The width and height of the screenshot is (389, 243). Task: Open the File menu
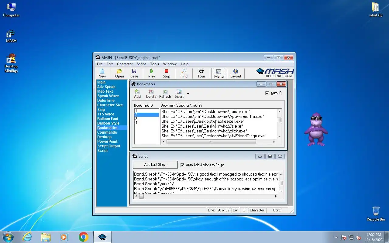pyautogui.click(x=100, y=64)
